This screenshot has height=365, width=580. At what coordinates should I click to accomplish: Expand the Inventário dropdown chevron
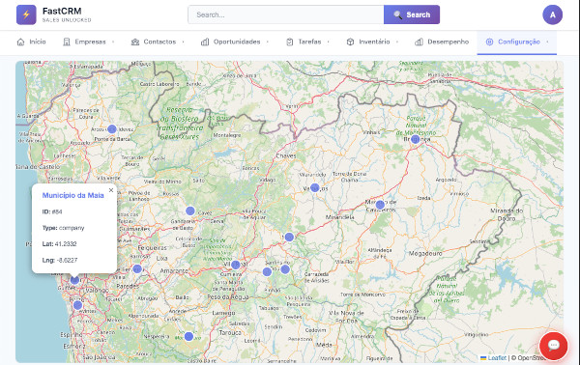(397, 42)
